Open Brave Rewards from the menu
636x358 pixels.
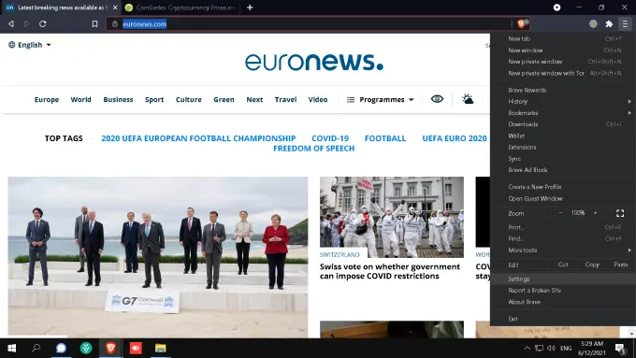point(563,90)
